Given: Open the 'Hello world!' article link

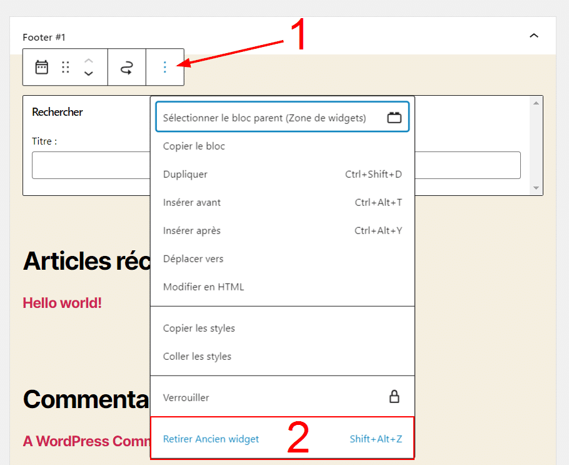Looking at the screenshot, I should point(62,303).
